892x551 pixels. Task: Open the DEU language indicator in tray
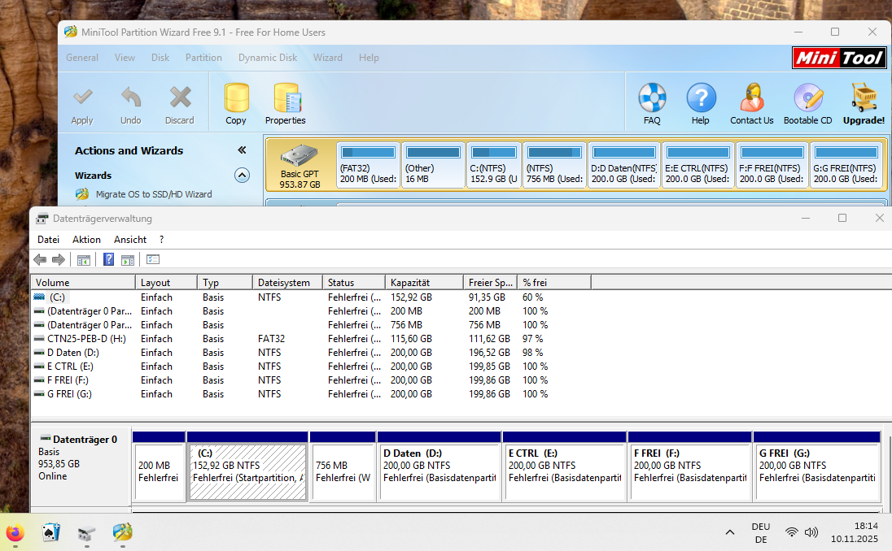pyautogui.click(x=761, y=533)
